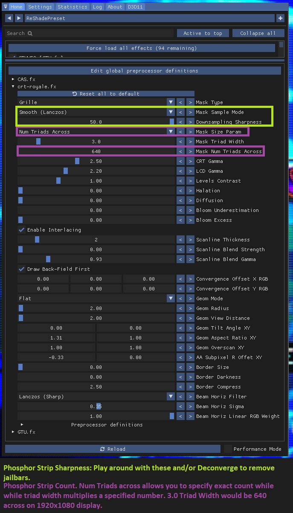Click the plus icon to add preset

point(280,18)
